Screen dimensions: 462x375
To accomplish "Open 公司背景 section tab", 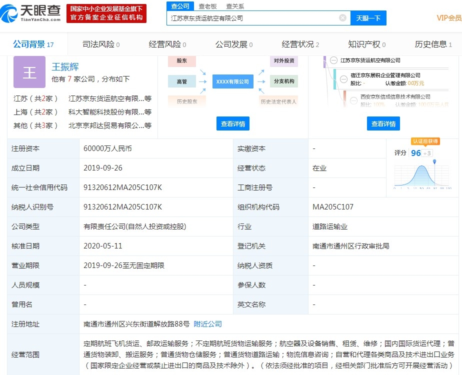I will coord(33,44).
